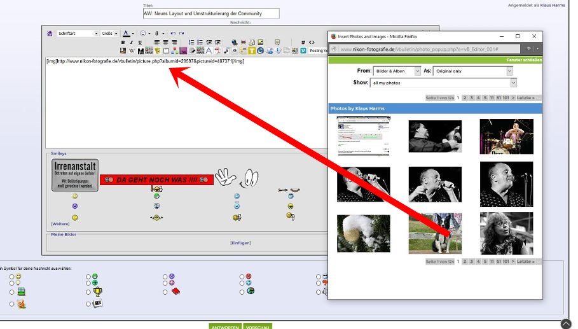Viewport: 578px width, 329px height.
Task: Wrap selection in CODE tags (# icon)
Action: tap(303, 43)
